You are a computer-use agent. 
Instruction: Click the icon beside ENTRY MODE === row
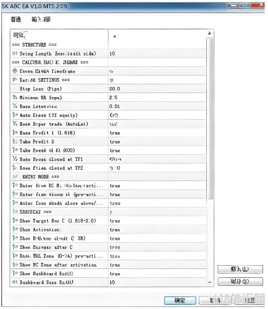tap(15, 176)
